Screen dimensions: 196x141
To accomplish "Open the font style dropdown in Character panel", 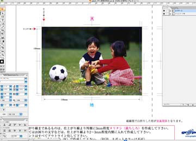I will [x=26, y=82].
